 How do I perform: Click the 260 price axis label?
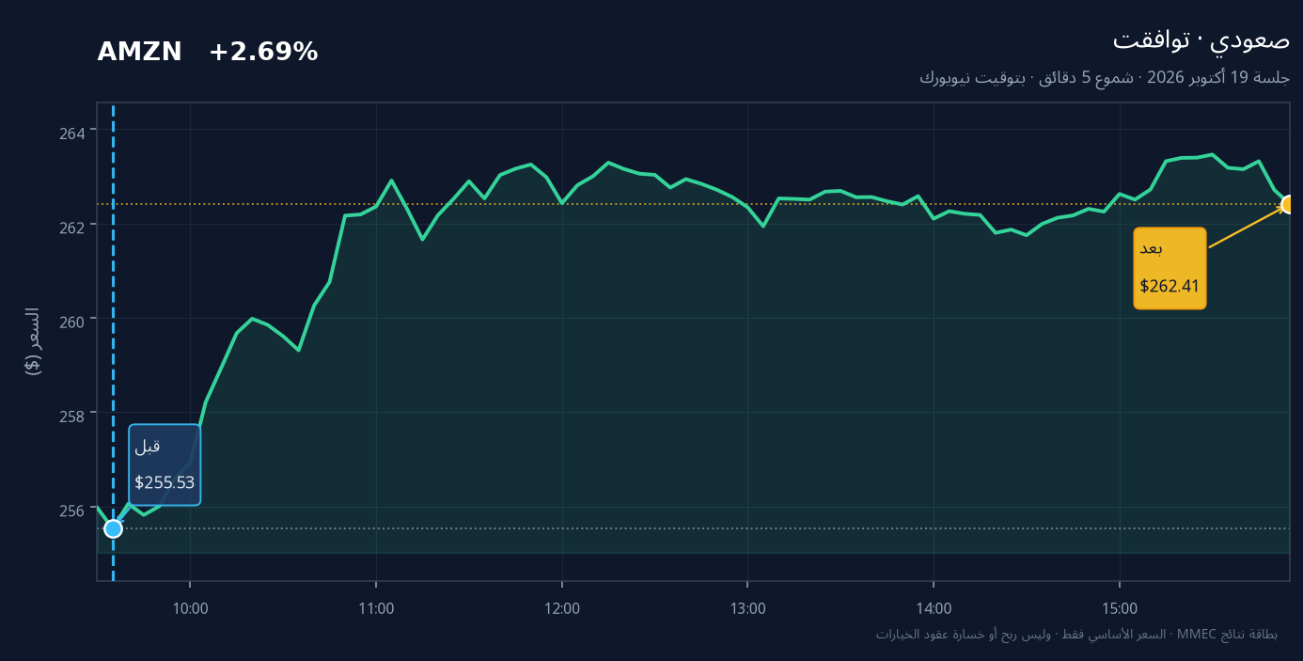pyautogui.click(x=72, y=321)
